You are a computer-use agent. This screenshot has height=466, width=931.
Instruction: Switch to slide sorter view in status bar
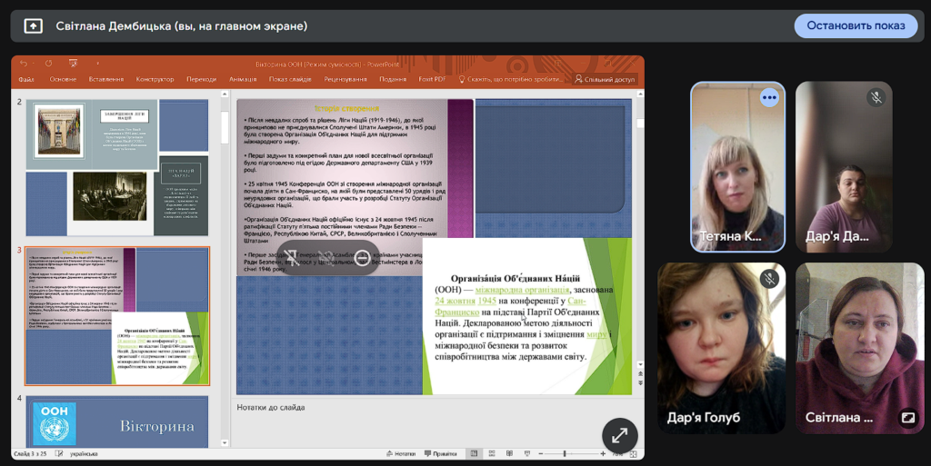tap(492, 453)
